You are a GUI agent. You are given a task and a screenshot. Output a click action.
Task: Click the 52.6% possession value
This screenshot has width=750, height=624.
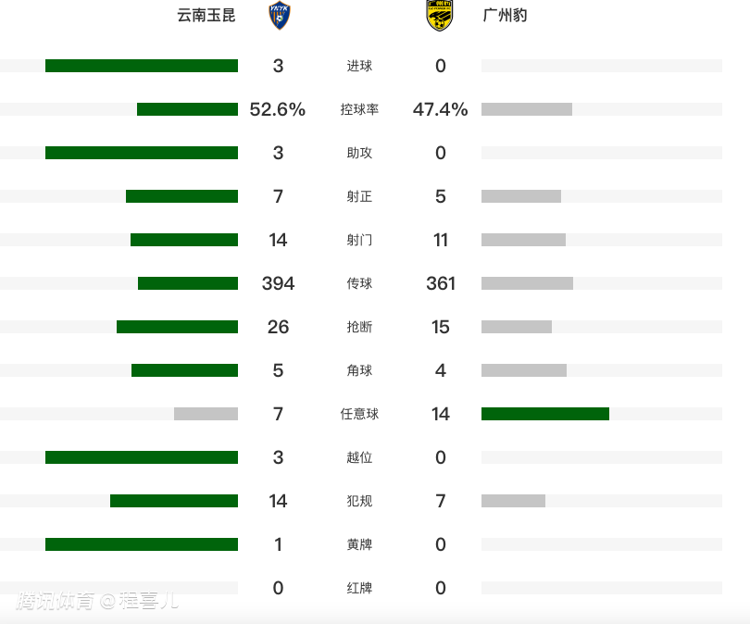(x=278, y=109)
